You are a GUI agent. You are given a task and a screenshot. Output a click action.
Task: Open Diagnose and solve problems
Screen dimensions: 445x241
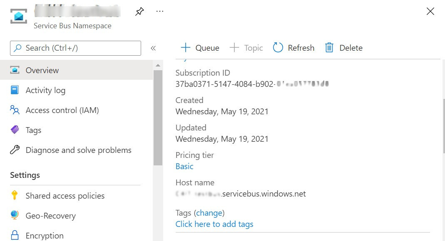[78, 150]
